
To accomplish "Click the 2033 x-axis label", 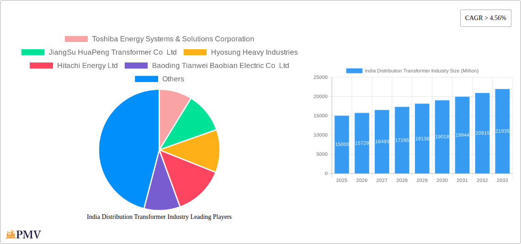I will (502, 180).
